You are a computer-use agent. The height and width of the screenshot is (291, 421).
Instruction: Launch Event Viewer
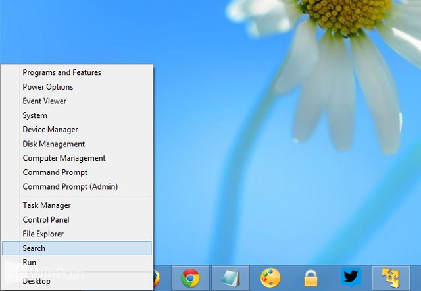(x=78, y=101)
